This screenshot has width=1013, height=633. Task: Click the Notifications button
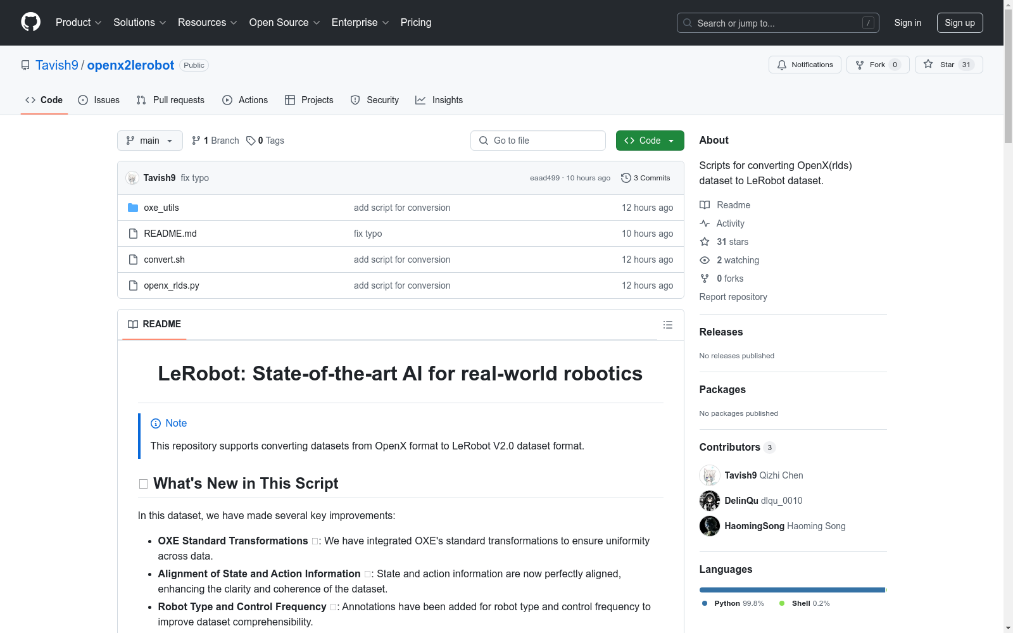(805, 65)
